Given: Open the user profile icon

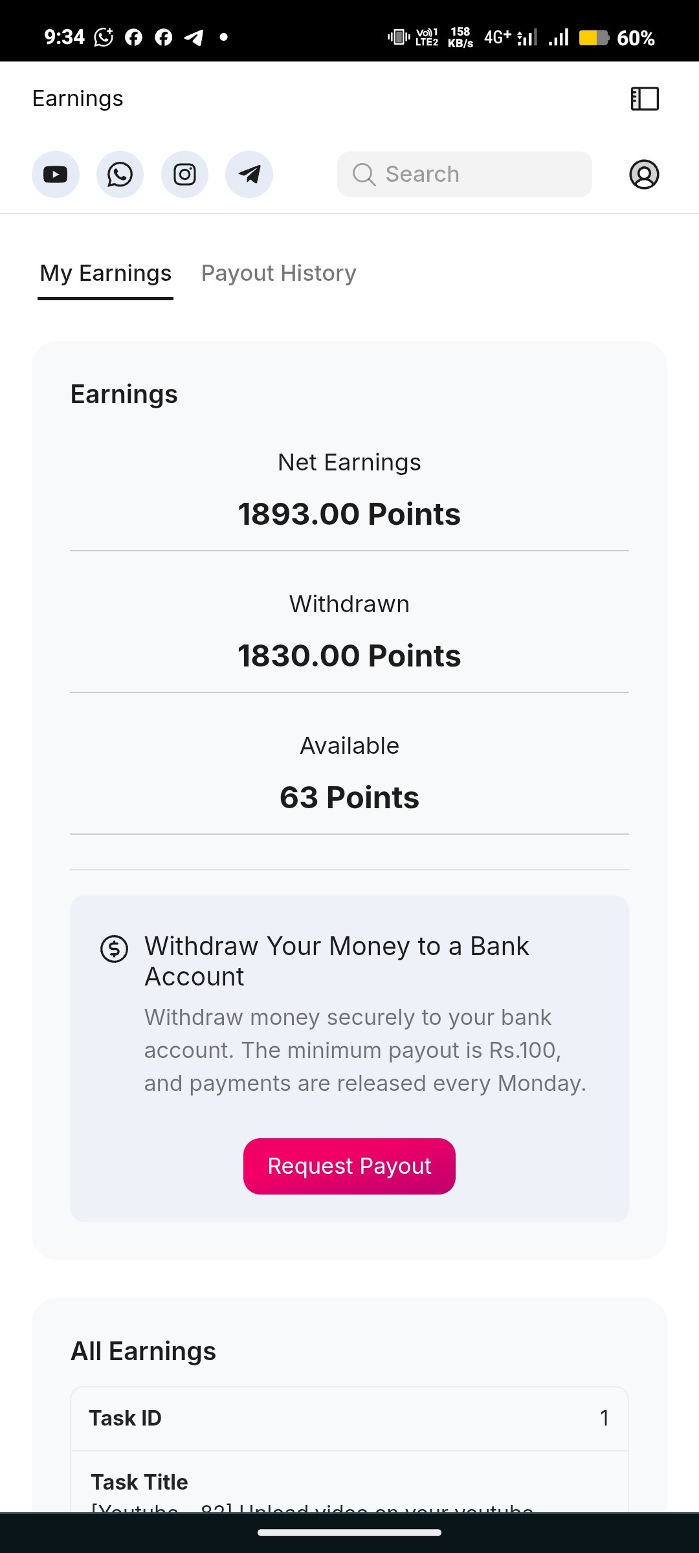Looking at the screenshot, I should [644, 174].
